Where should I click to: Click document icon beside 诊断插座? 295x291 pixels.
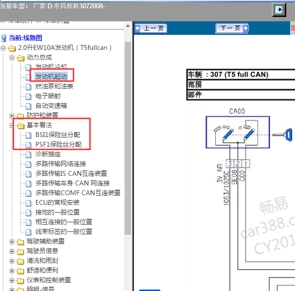29,154
